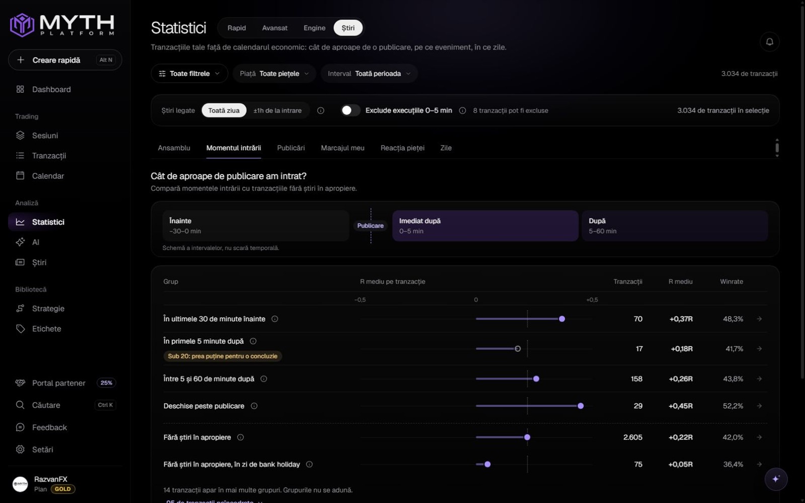Expand 'Între 5 și 60 de minute după' arrow
The image size is (805, 503).
[759, 379]
